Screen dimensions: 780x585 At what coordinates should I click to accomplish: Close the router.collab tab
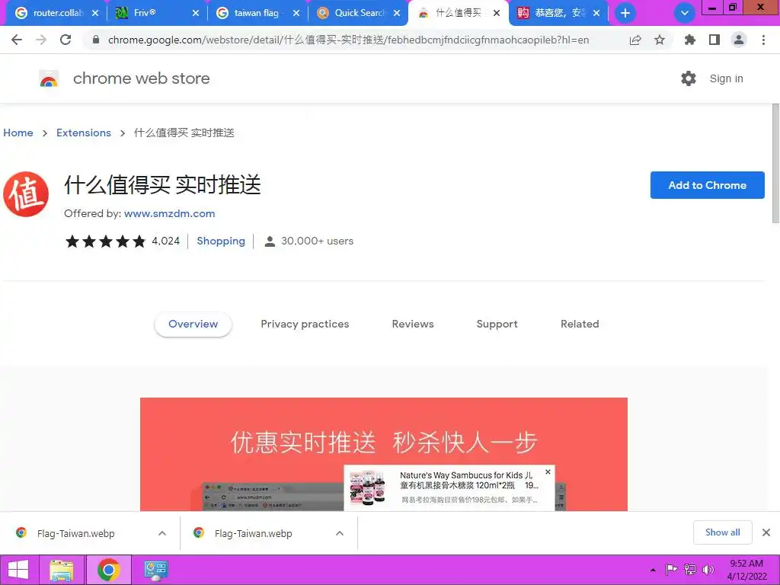pos(95,13)
